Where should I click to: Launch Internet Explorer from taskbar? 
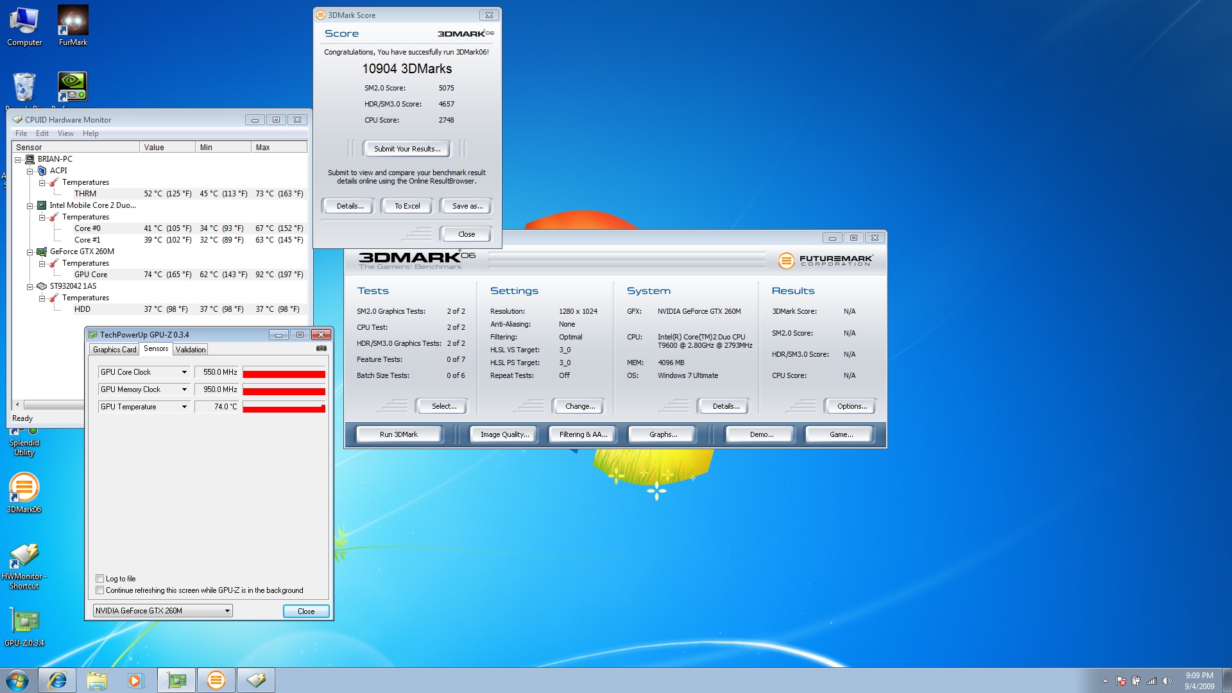point(57,680)
